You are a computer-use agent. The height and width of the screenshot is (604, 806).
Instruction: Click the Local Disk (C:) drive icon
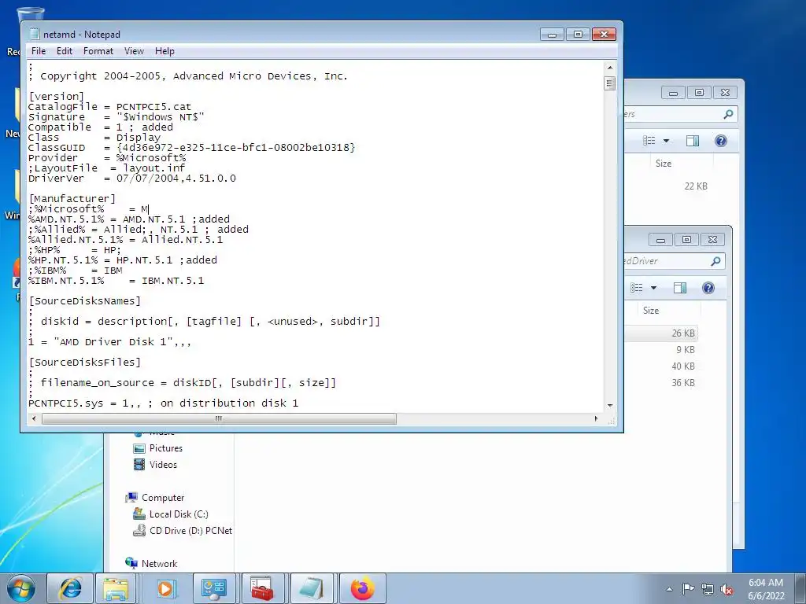point(139,514)
